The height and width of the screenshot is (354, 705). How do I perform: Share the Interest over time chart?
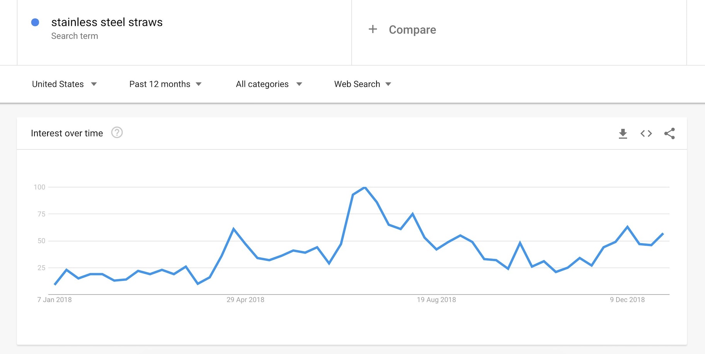point(669,133)
